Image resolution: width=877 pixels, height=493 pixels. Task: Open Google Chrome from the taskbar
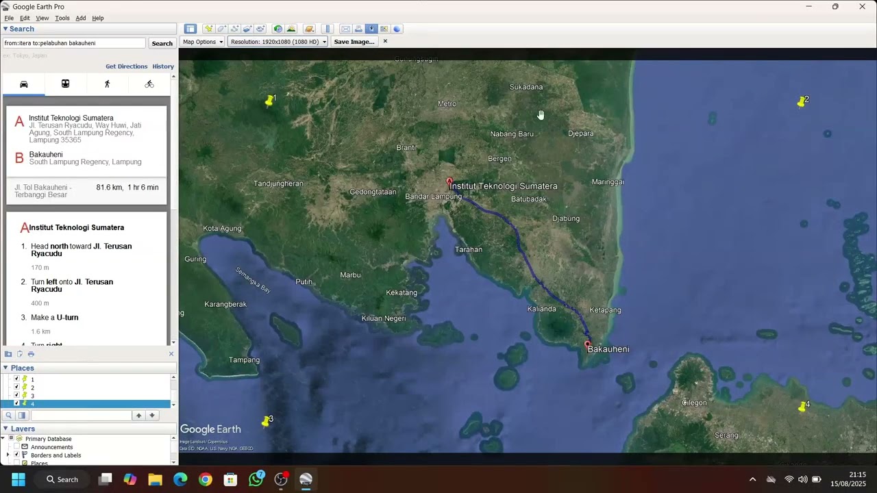pyautogui.click(x=206, y=479)
